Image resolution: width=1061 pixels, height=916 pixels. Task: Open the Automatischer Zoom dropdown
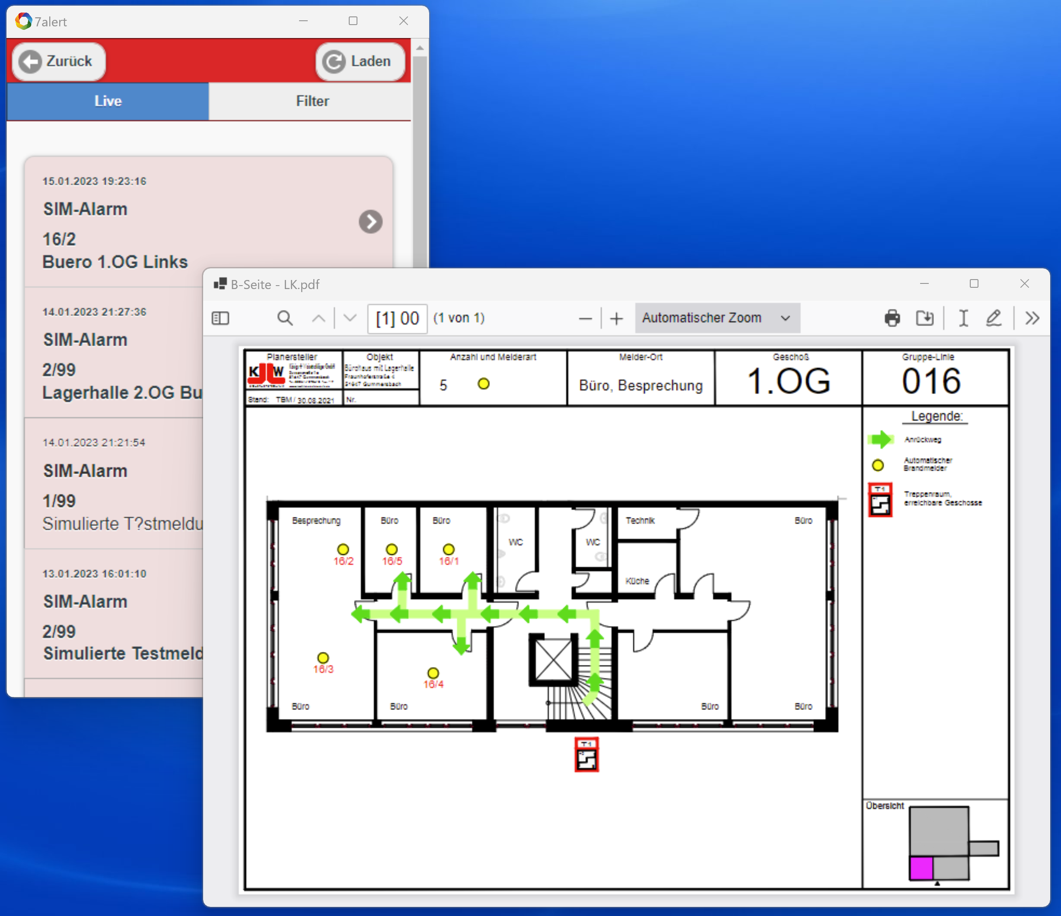click(x=717, y=318)
